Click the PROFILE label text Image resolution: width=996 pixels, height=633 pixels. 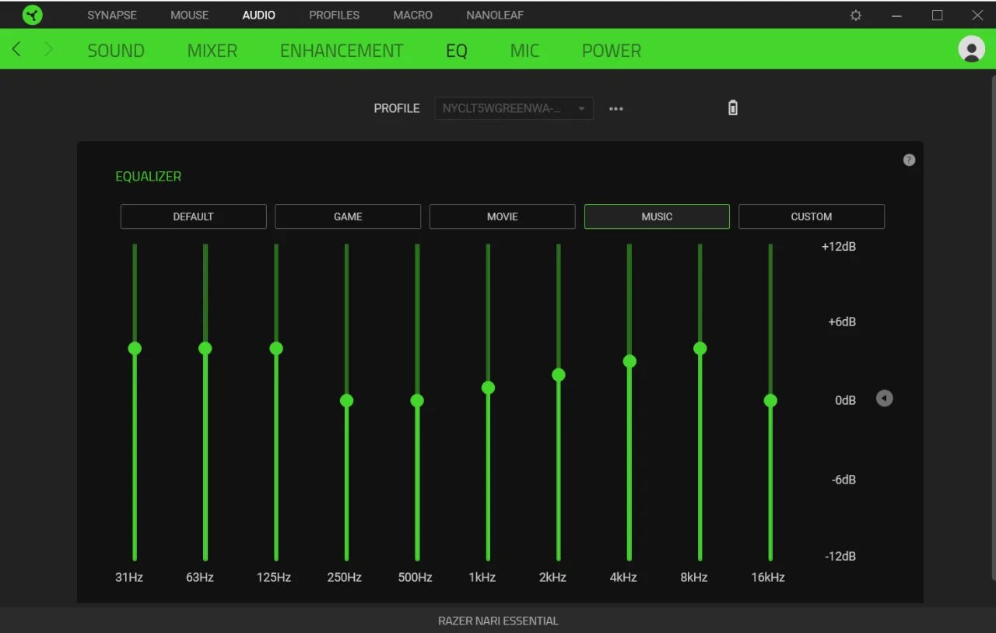tap(397, 108)
